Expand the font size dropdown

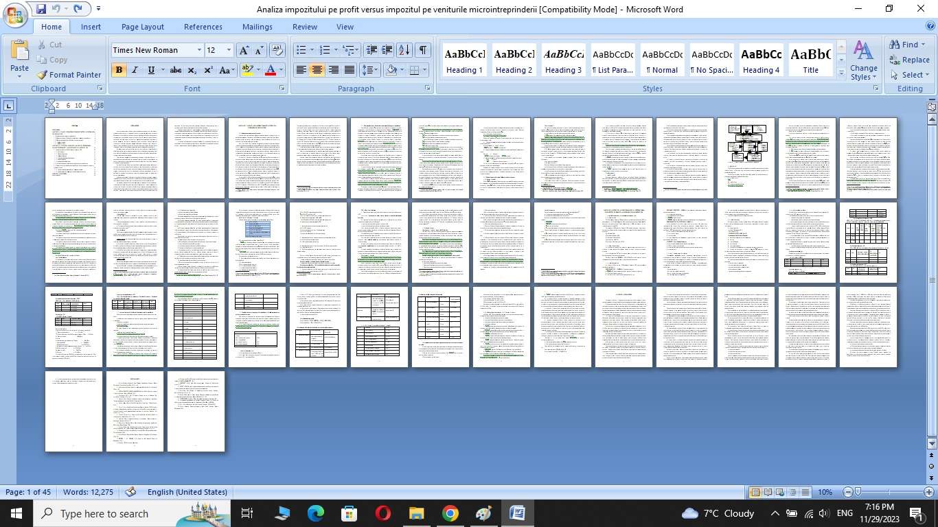(x=229, y=50)
